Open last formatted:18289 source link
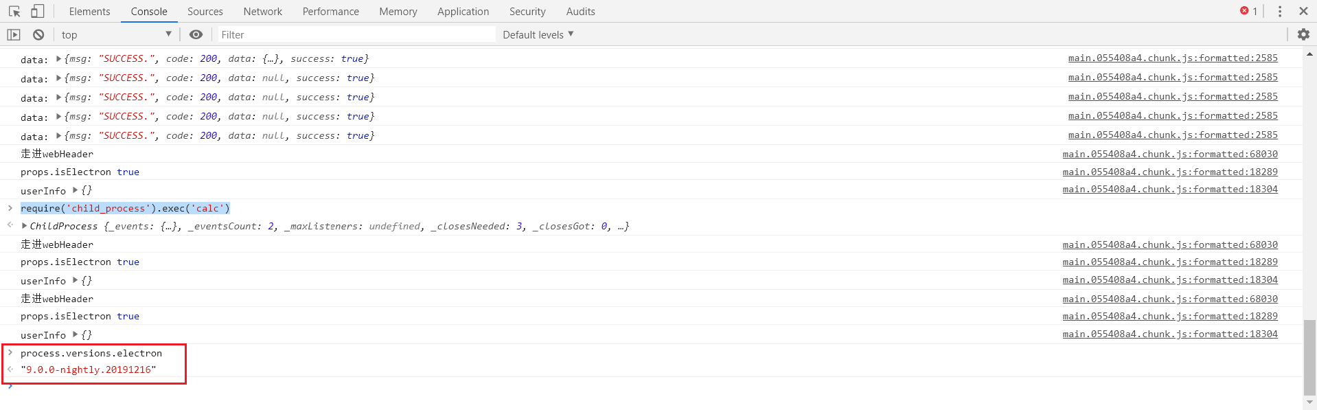 (1170, 316)
